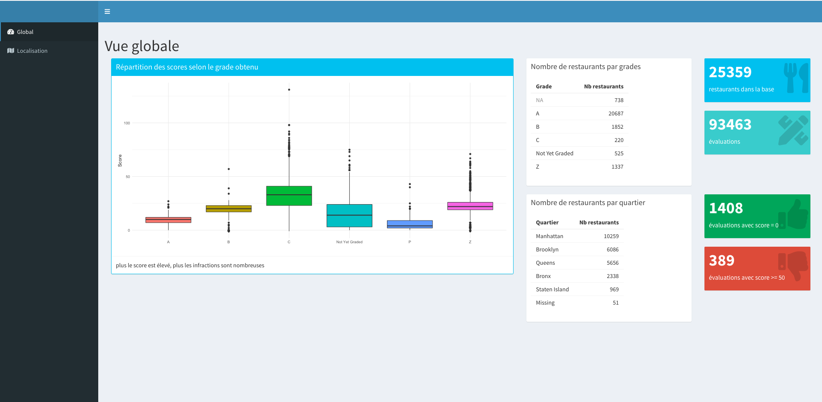Click the boxplot footer note about infractions
This screenshot has width=822, height=402.
coord(190,265)
